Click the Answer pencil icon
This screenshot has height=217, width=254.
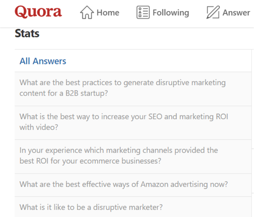(x=213, y=12)
